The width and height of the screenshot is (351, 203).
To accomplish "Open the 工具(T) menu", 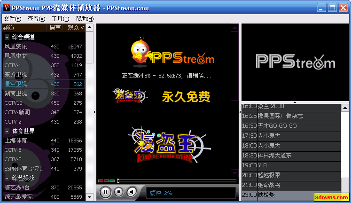I will (x=60, y=19).
